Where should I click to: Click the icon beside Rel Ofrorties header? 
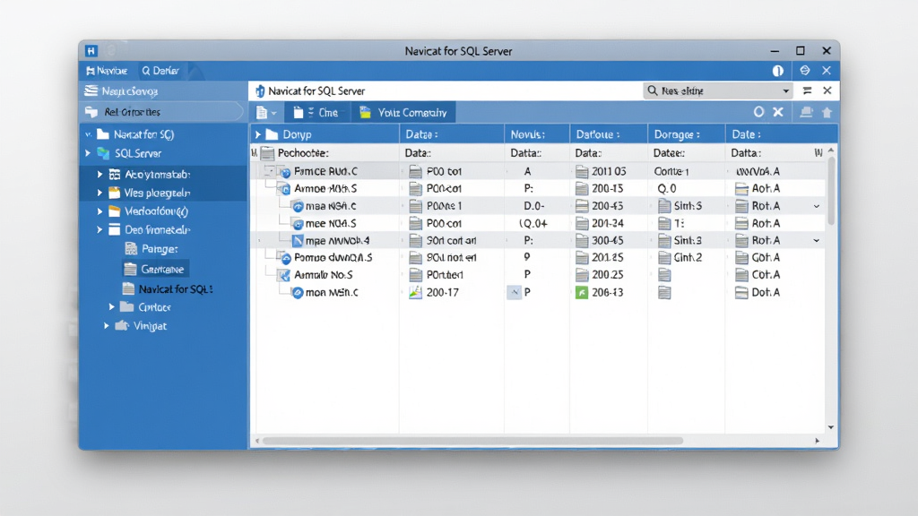coord(91,112)
